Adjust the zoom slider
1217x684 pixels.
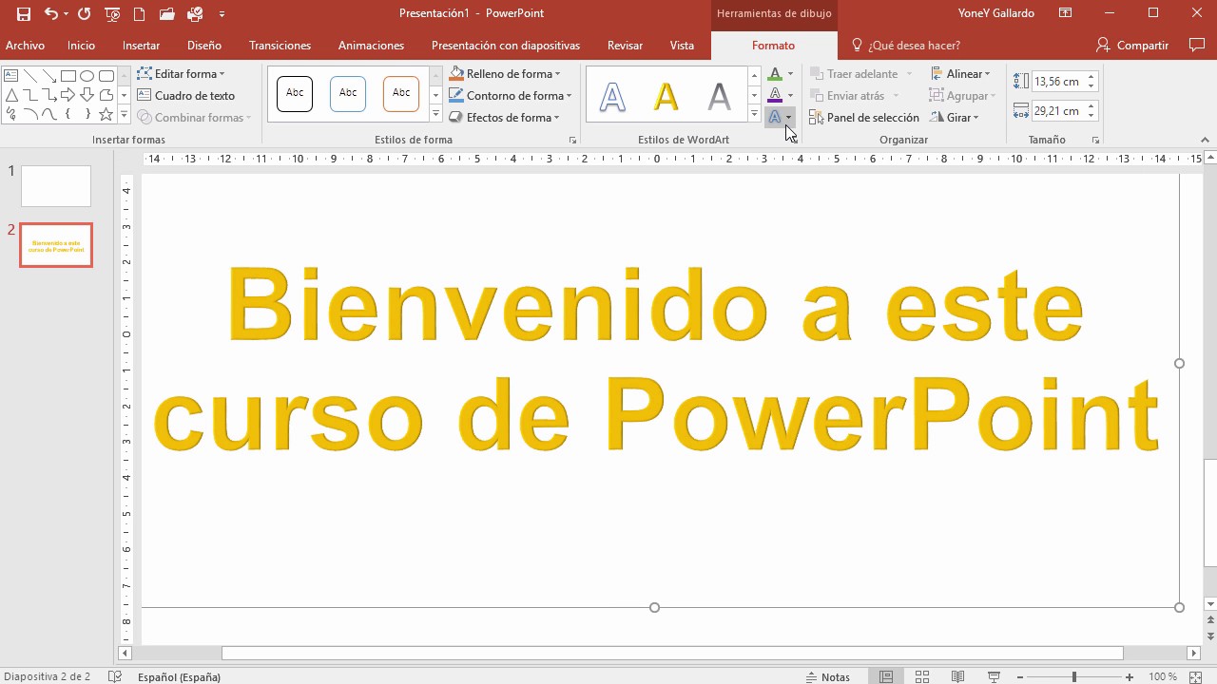(1074, 677)
